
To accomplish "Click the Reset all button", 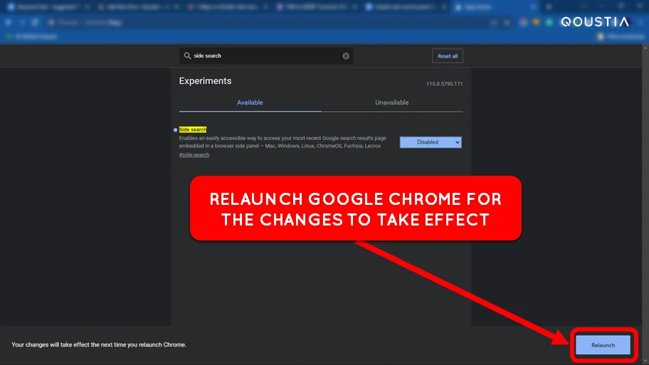I will 448,56.
